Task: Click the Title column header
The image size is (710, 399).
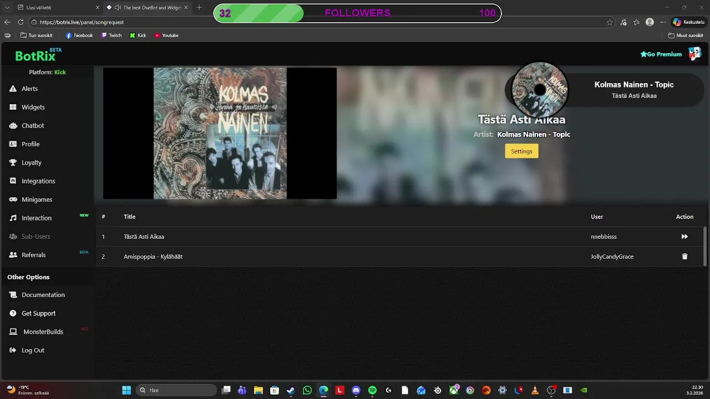Action: click(129, 217)
